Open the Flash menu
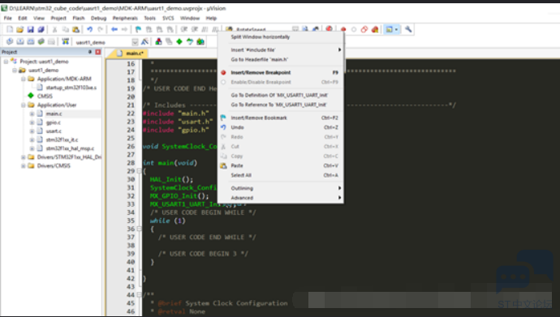 click(79, 18)
